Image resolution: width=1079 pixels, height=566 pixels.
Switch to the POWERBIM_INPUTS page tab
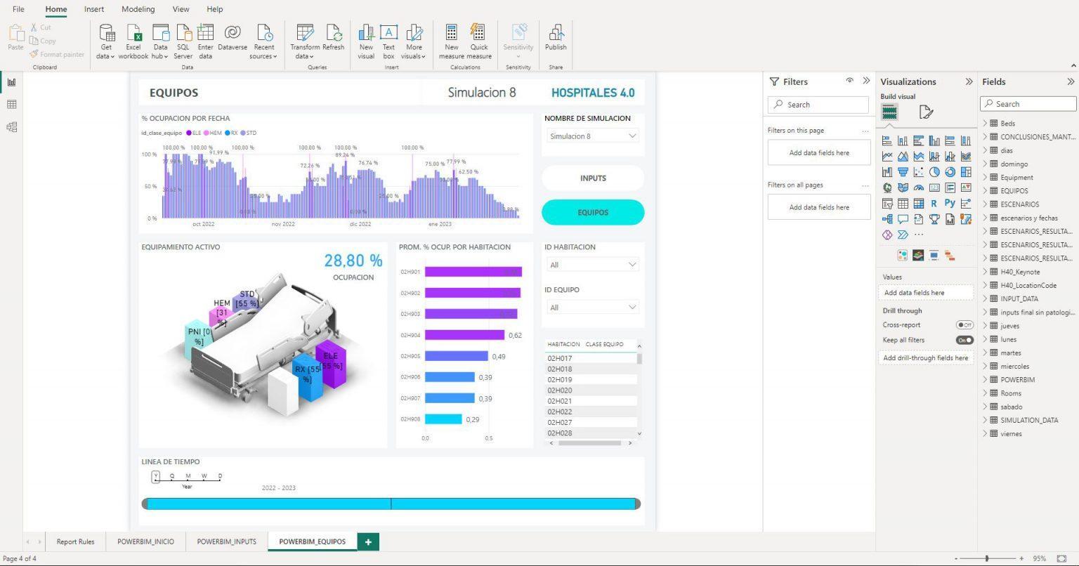tap(226, 541)
